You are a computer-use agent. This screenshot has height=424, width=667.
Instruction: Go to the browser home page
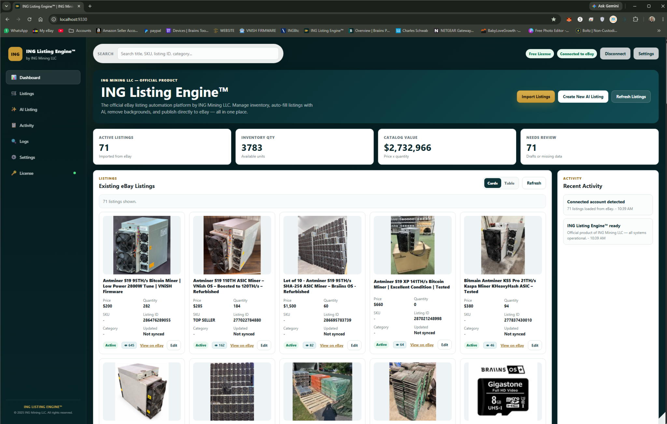point(40,19)
